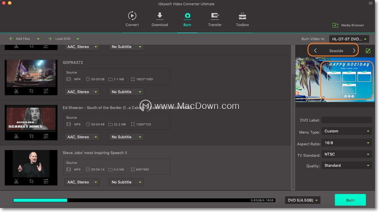The width and height of the screenshot is (379, 212).
Task: Open the Transfer tab
Action: 214,19
